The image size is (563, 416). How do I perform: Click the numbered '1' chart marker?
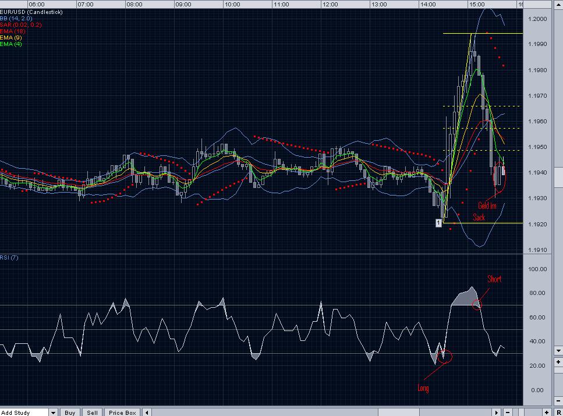tap(440, 222)
